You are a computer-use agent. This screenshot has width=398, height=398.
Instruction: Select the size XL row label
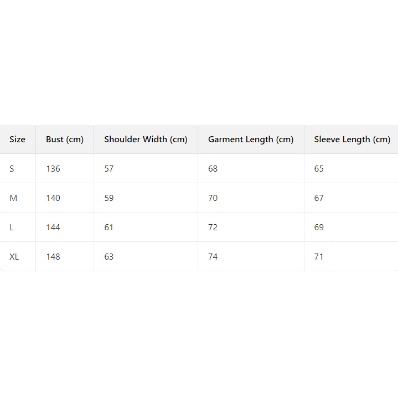14,257
